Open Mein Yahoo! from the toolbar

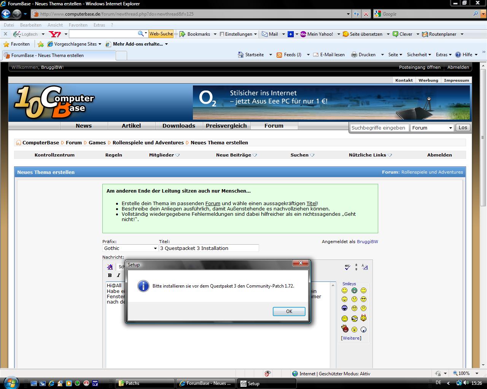point(317,34)
